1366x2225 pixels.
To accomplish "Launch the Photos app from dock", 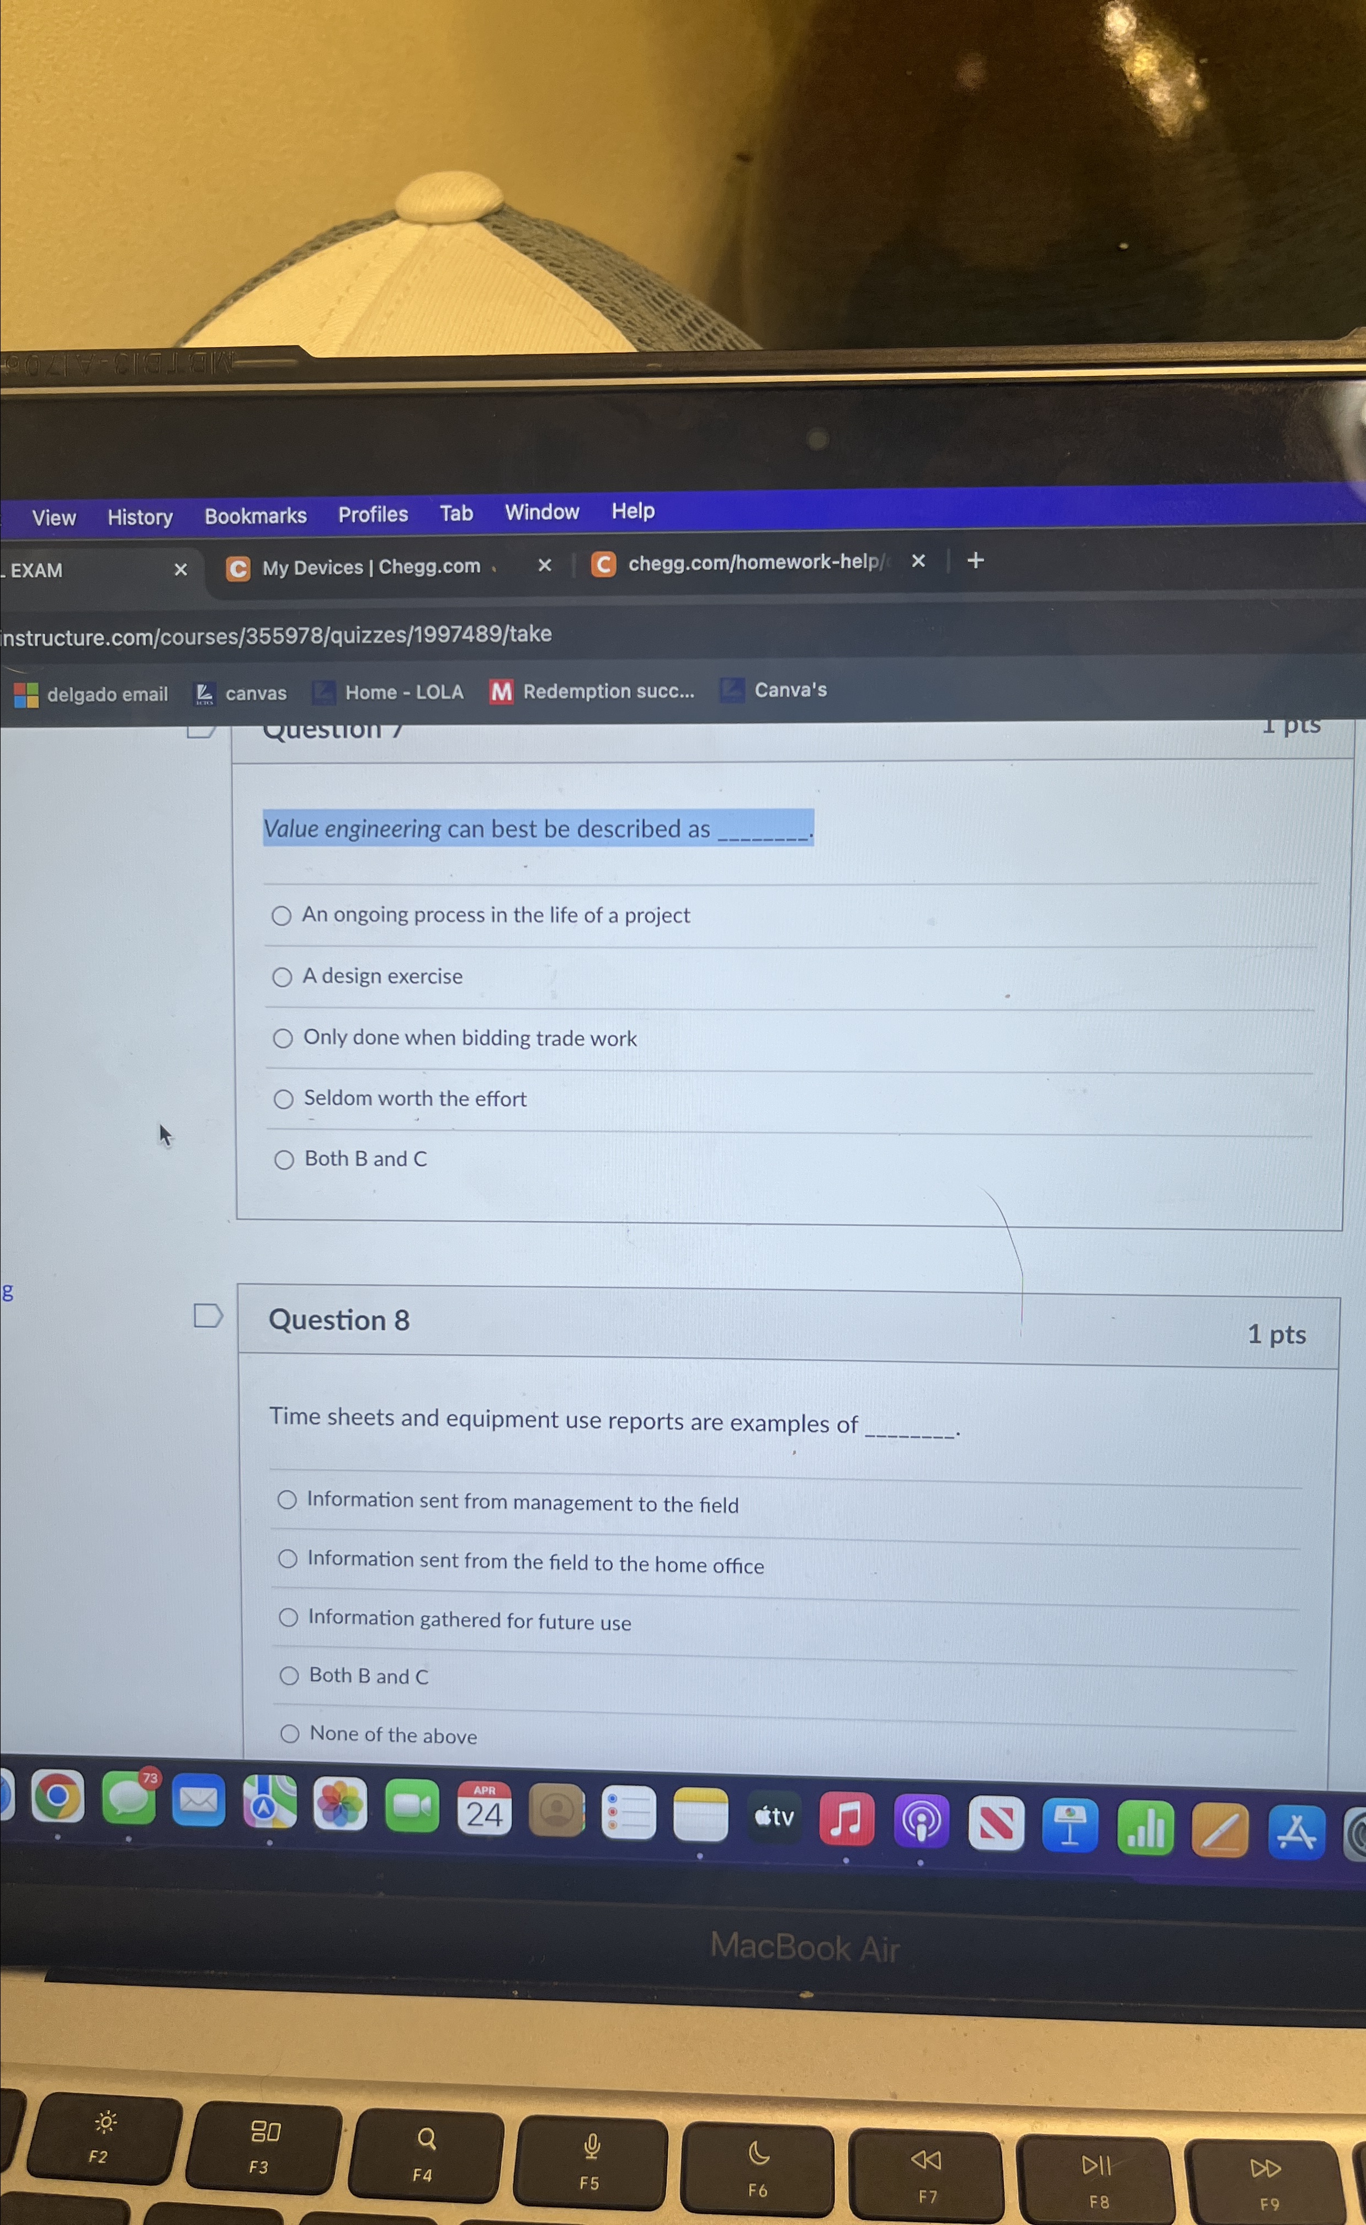I will (x=339, y=1804).
